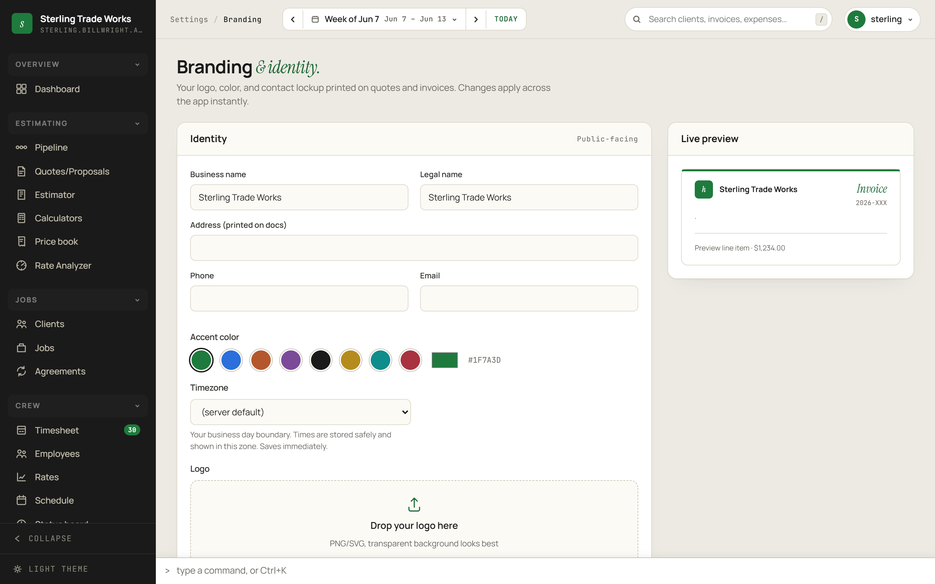Click the Legal name field
The height and width of the screenshot is (584, 935).
tap(529, 197)
